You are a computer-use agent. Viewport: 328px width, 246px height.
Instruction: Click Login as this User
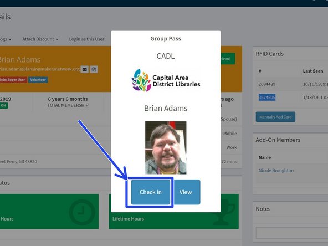tap(86, 39)
